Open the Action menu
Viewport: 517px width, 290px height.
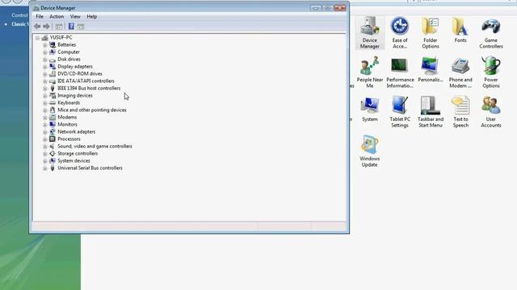pyautogui.click(x=57, y=16)
